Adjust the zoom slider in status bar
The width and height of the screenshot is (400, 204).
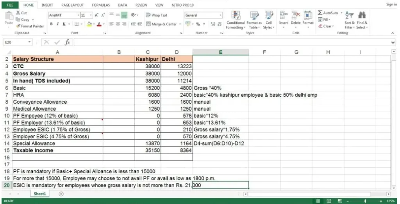365,201
